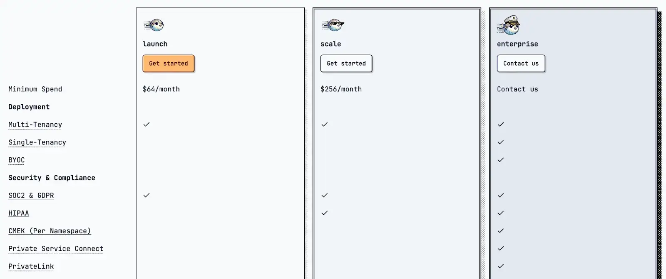Click the launch plan pufferfish icon
Image resolution: width=666 pixels, height=279 pixels.
(154, 25)
